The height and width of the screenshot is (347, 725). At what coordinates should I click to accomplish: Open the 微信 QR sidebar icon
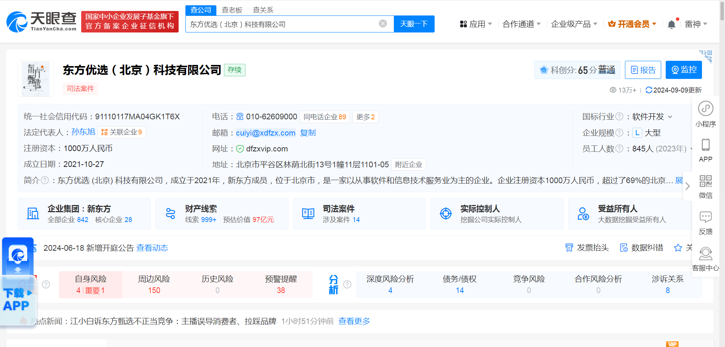(x=706, y=186)
